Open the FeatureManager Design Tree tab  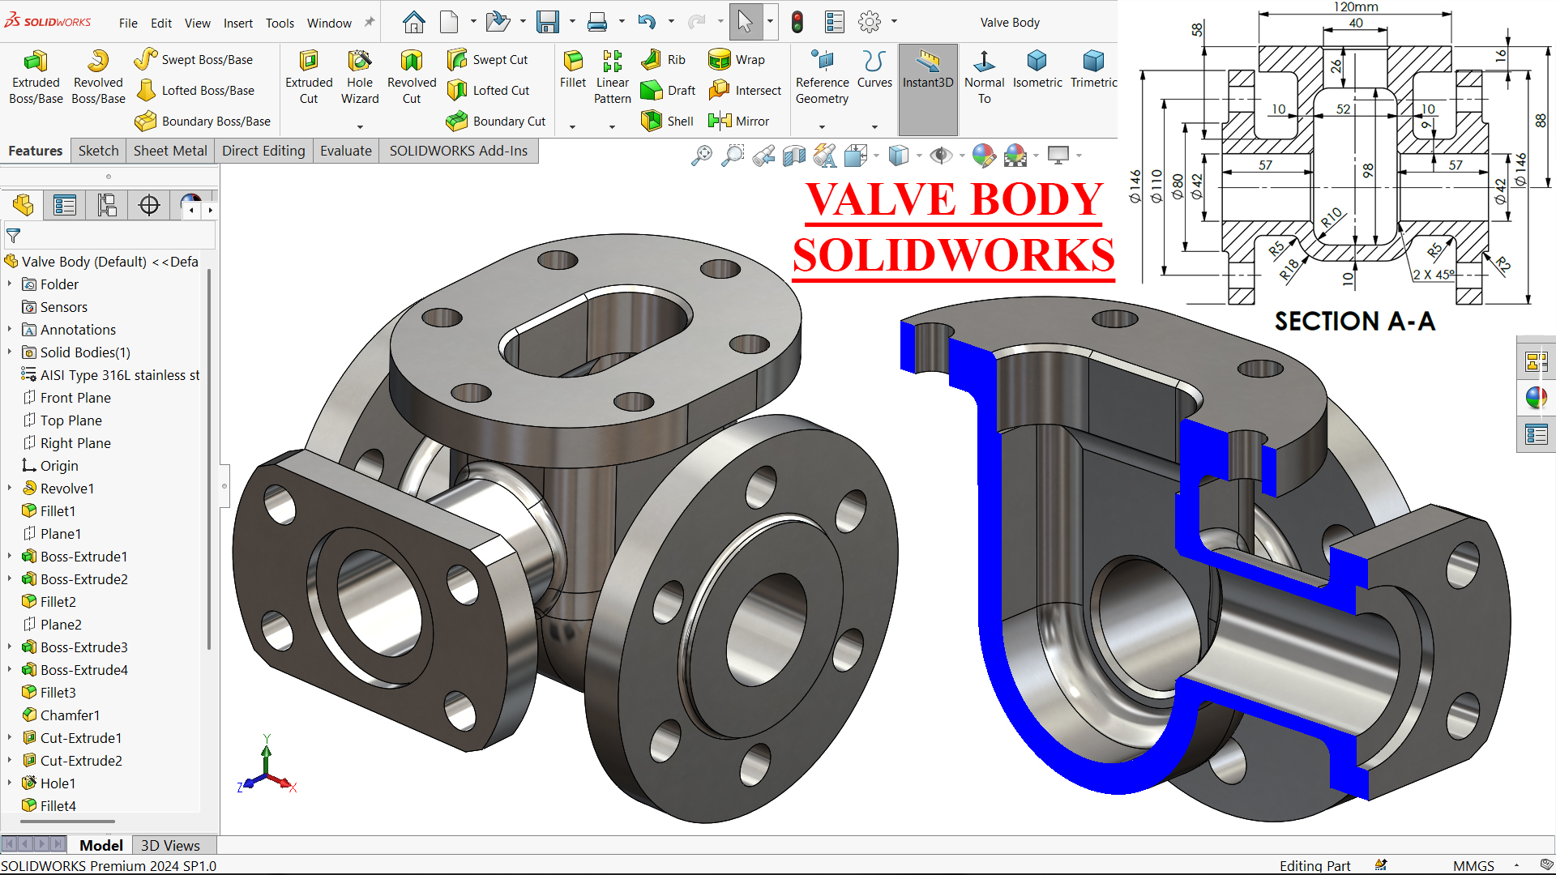[x=23, y=205]
